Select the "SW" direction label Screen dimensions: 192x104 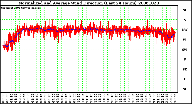185,50
